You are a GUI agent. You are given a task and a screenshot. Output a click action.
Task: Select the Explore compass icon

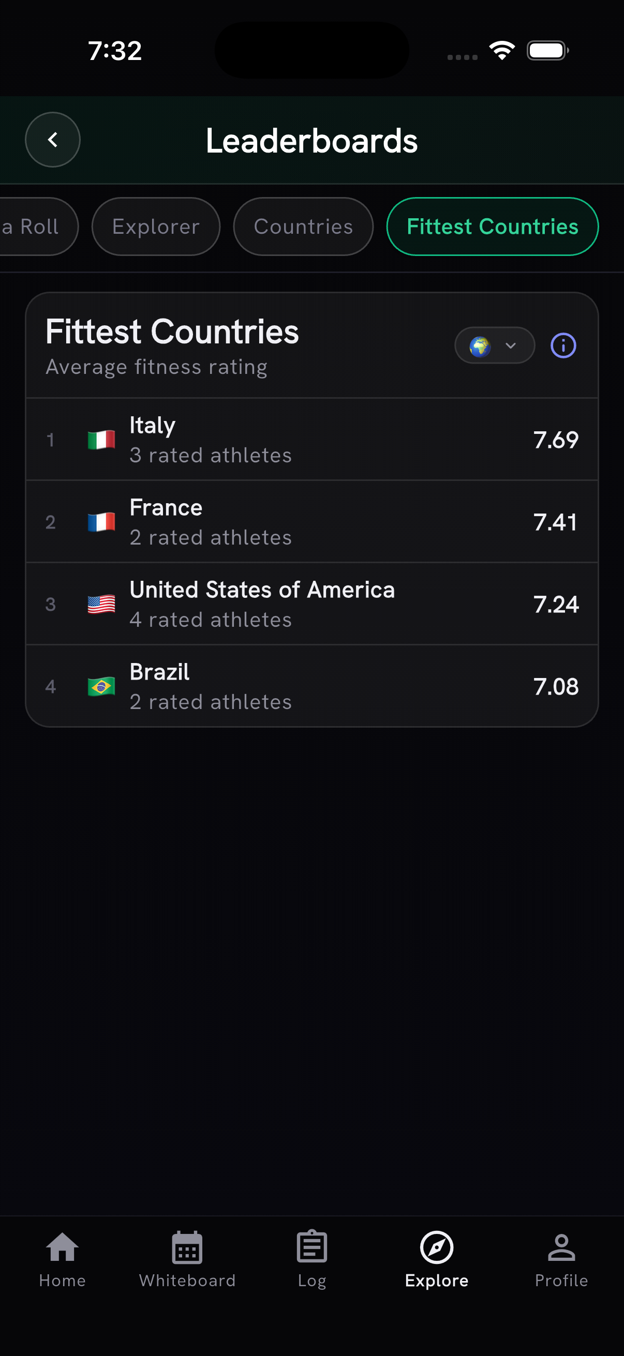tap(437, 1247)
